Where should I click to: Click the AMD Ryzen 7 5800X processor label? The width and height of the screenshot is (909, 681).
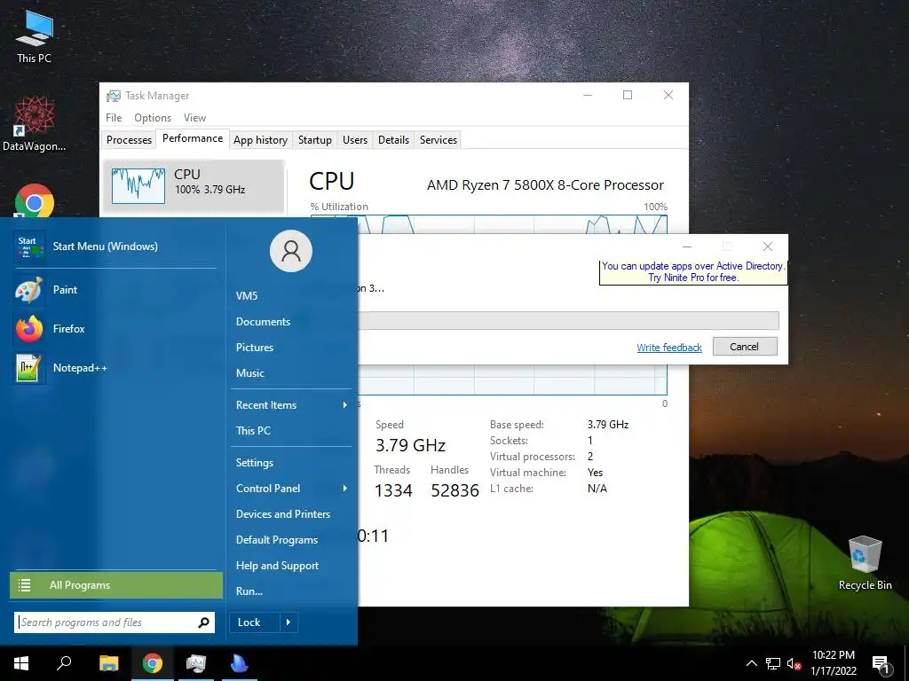545,185
